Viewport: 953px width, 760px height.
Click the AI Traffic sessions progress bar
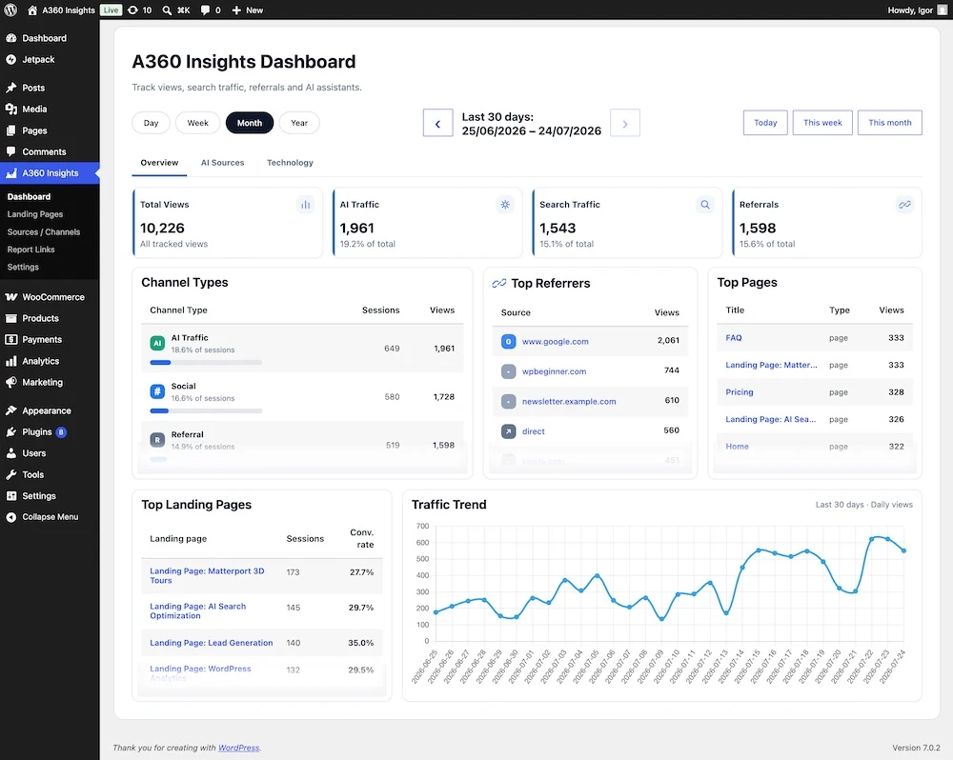pos(206,363)
